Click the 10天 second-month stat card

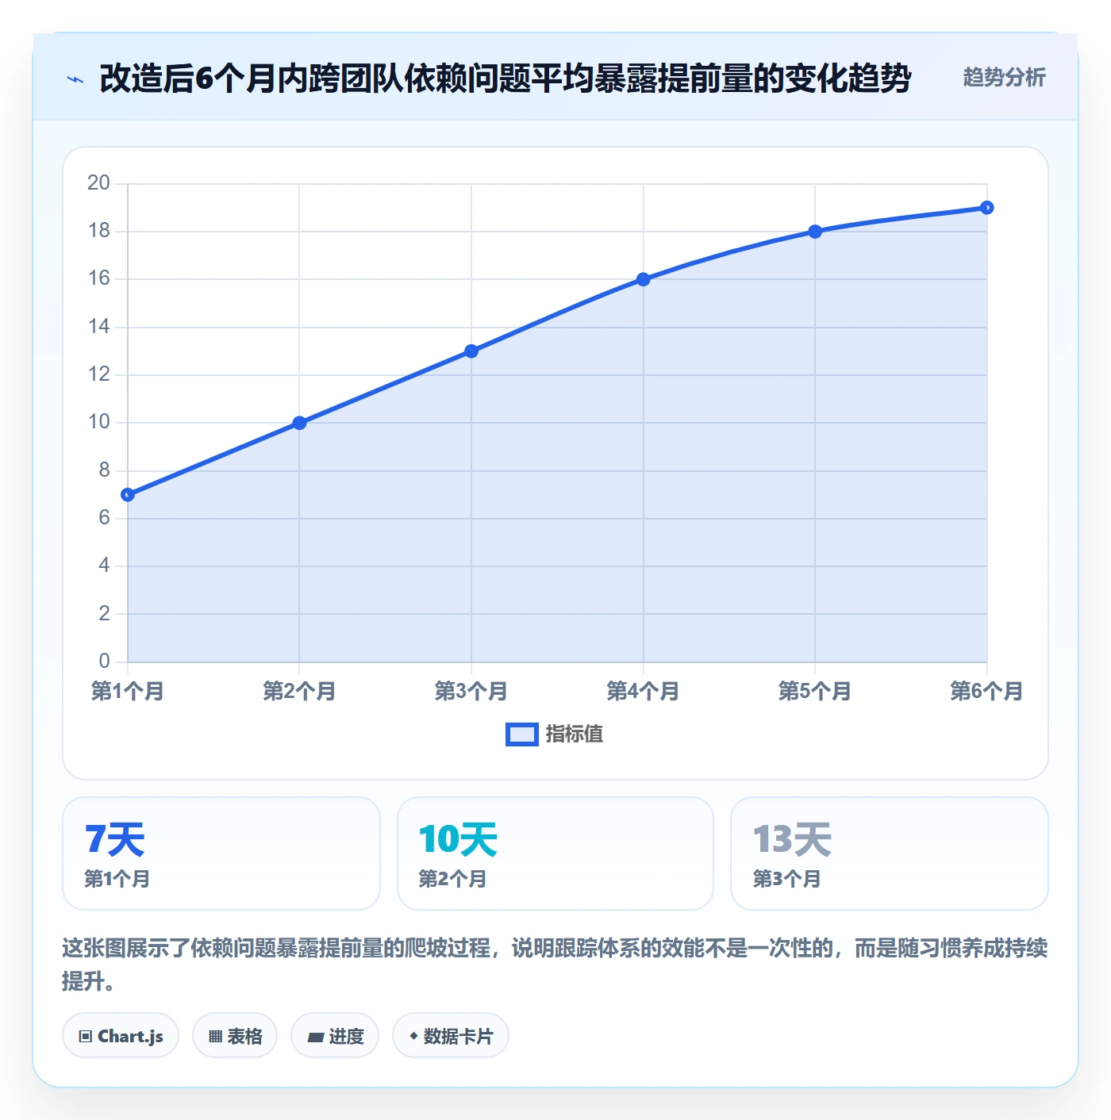[x=555, y=853]
